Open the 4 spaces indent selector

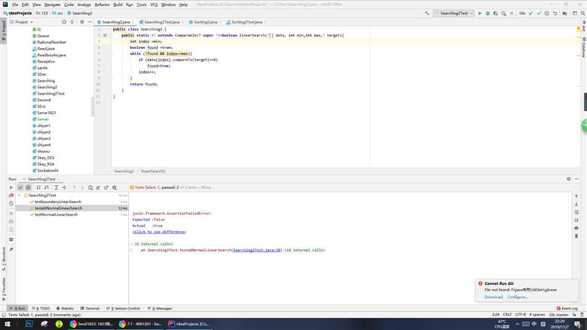tap(537, 315)
